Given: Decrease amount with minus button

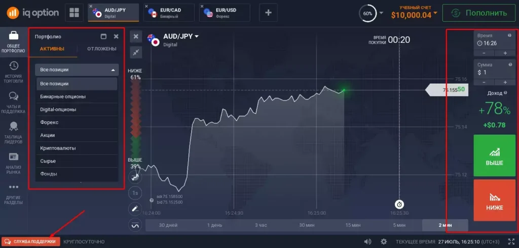Looking at the screenshot, I should pyautogui.click(x=484, y=82).
